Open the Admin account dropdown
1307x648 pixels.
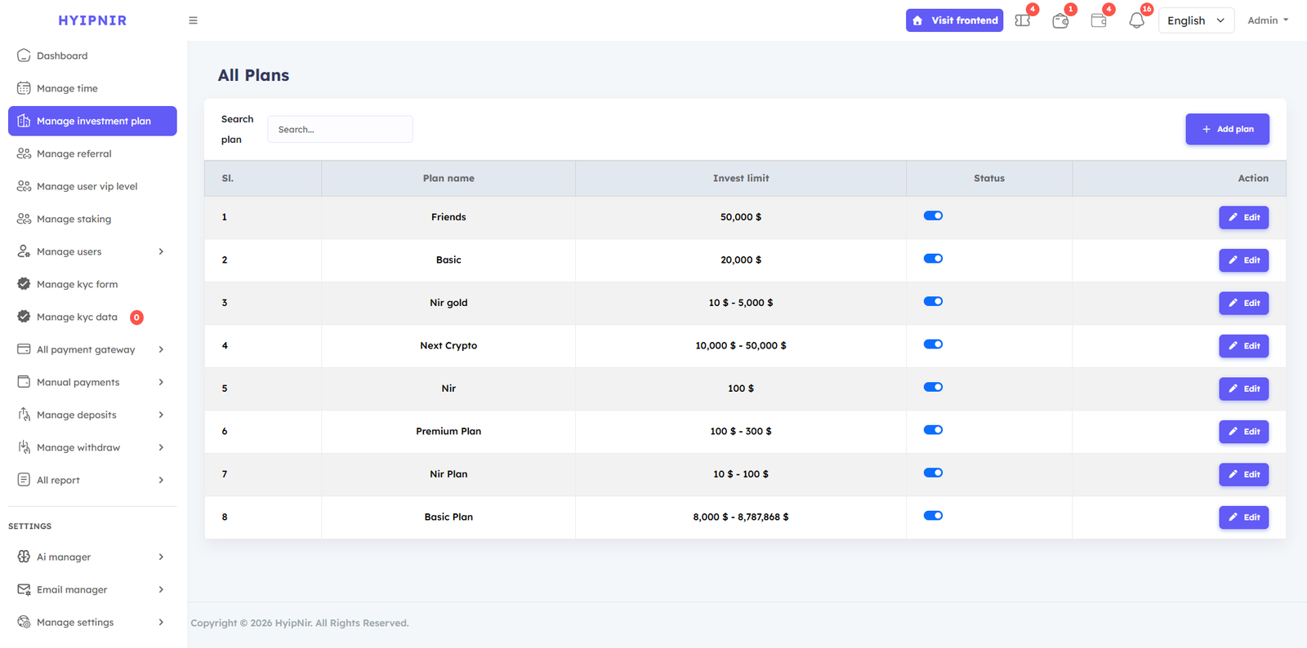tap(1267, 20)
